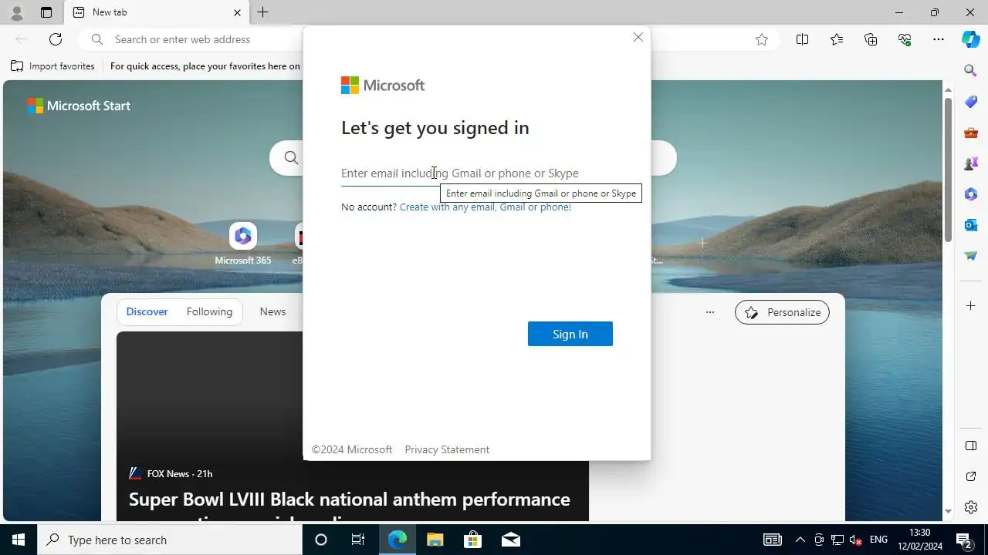Open Settings and more ellipsis menu
The width and height of the screenshot is (988, 555).
[x=939, y=39]
